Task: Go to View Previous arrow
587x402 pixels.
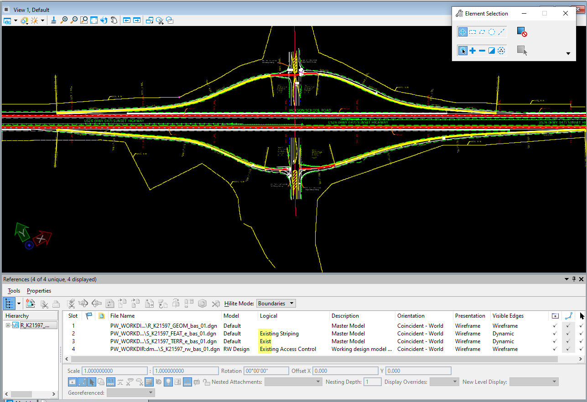Action: (126, 21)
